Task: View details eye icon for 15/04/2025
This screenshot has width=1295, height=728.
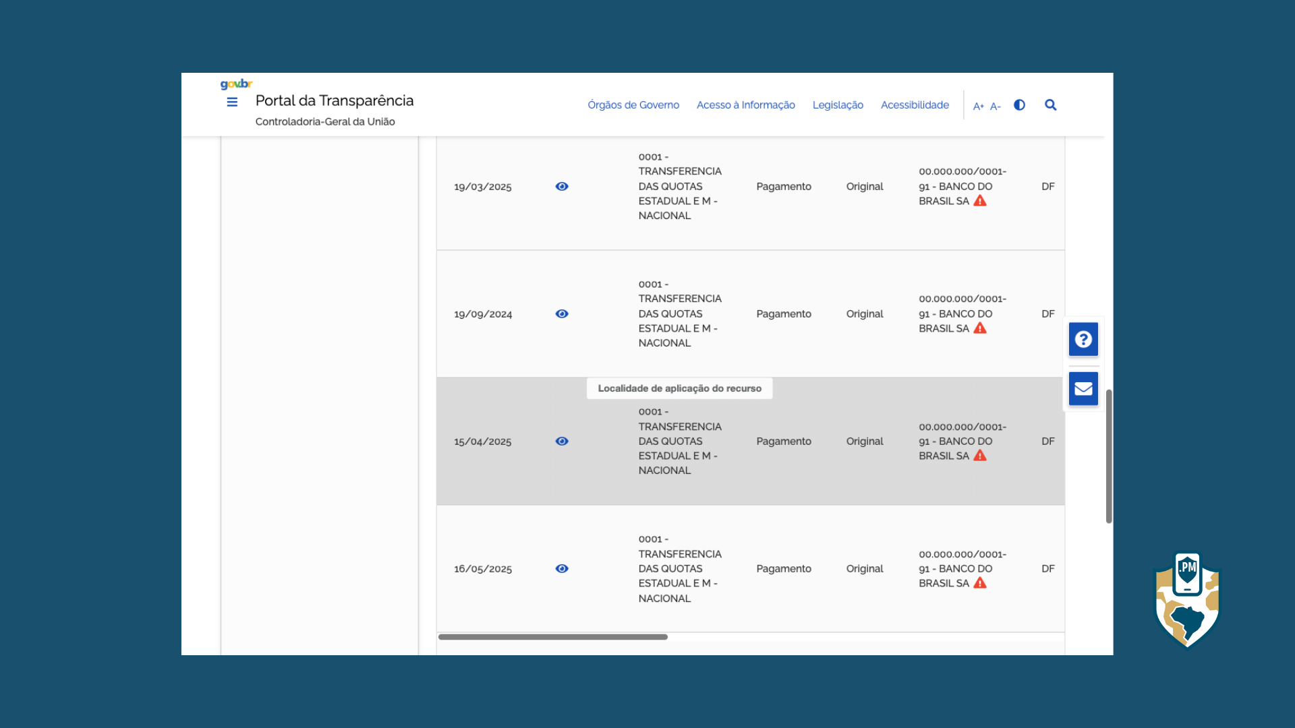Action: [x=562, y=442]
